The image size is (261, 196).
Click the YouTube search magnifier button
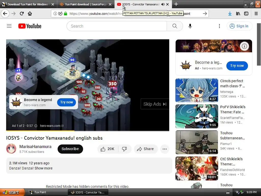pyautogui.click(x=175, y=26)
